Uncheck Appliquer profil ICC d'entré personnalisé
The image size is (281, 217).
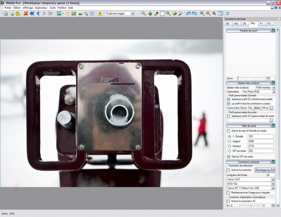click(228, 99)
